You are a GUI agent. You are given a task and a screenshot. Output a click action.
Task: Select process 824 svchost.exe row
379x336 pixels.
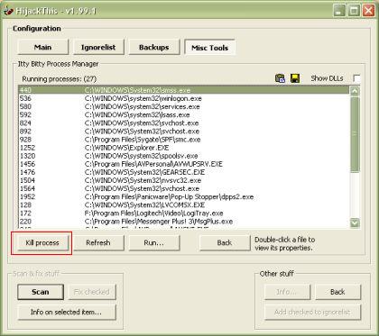[184, 123]
